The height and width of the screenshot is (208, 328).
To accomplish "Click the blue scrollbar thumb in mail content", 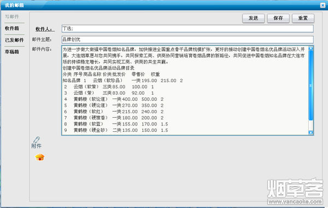I will coord(311,85).
